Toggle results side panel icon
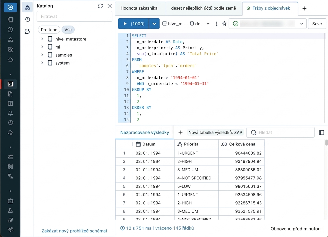Screen dimensions: 328x237 (x=322, y=133)
